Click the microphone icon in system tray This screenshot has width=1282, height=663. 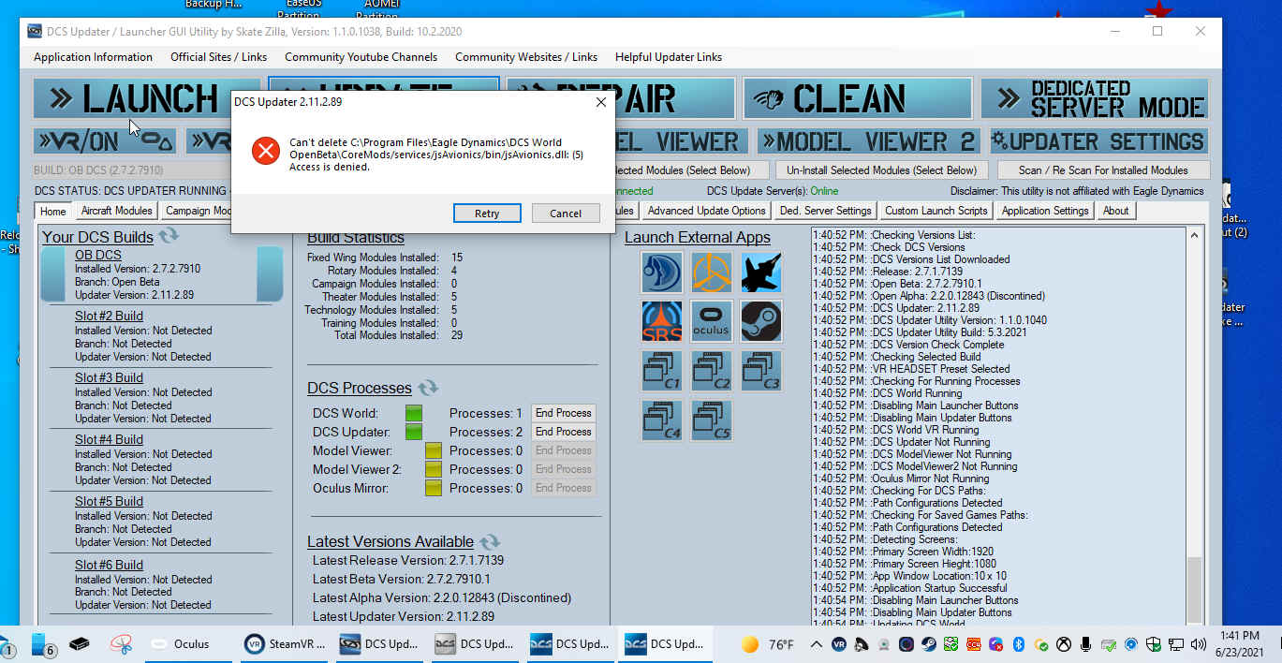[x=1086, y=644]
